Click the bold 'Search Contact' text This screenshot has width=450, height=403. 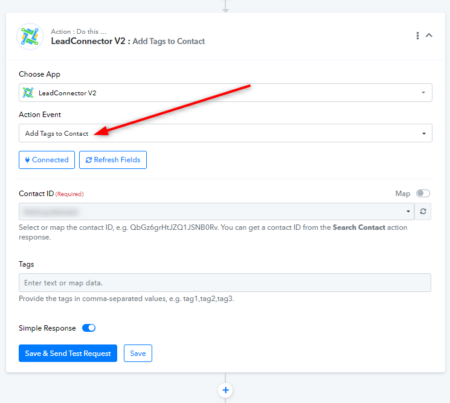(359, 227)
